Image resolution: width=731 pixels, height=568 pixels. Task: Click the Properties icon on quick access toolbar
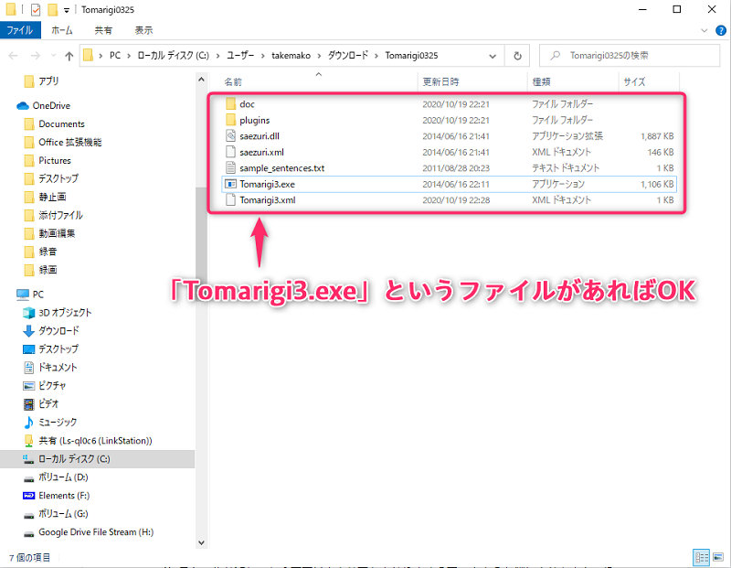coord(35,9)
